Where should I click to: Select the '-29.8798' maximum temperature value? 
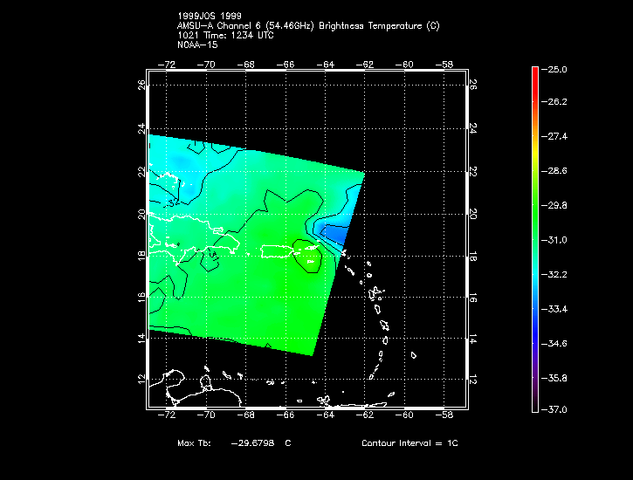coord(252,443)
